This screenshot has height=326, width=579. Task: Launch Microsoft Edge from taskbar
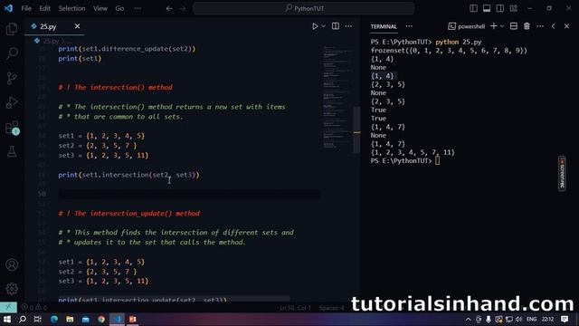point(54,319)
